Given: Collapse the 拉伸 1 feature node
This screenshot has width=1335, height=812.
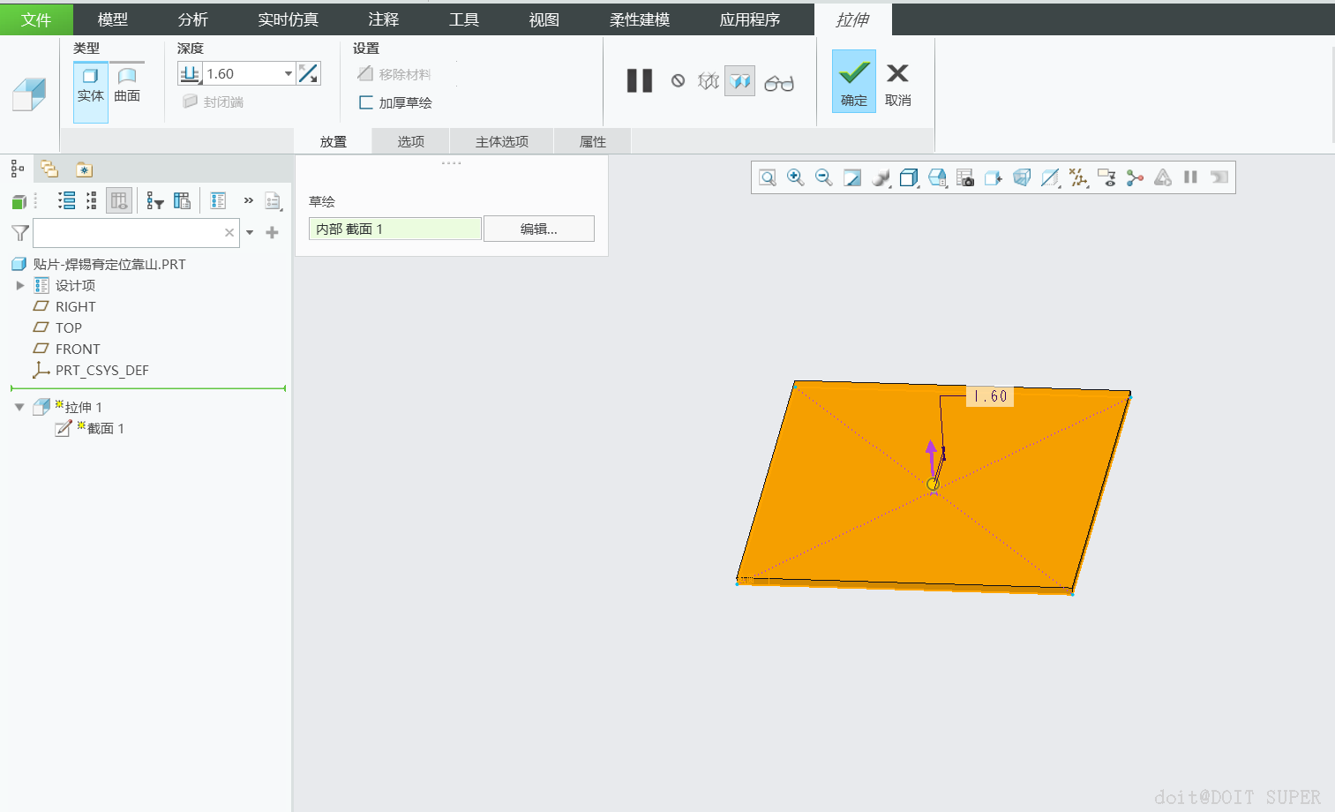Looking at the screenshot, I should (19, 407).
